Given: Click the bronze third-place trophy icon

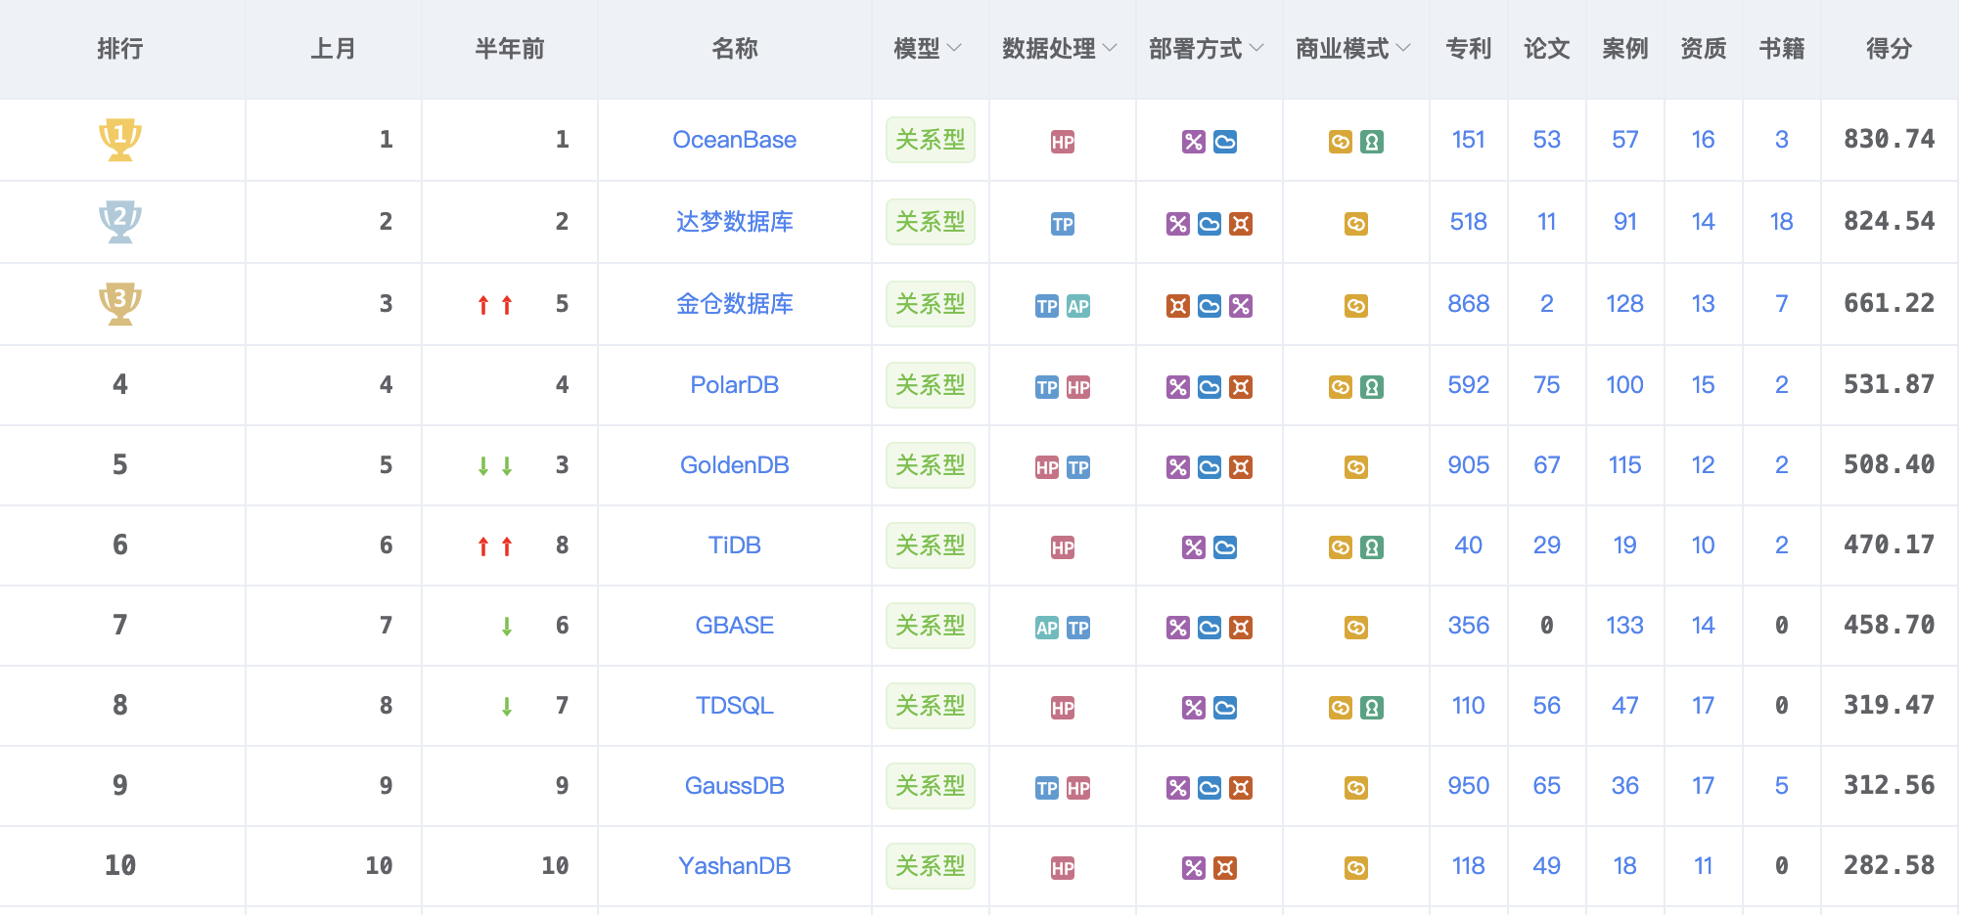Looking at the screenshot, I should 120,304.
